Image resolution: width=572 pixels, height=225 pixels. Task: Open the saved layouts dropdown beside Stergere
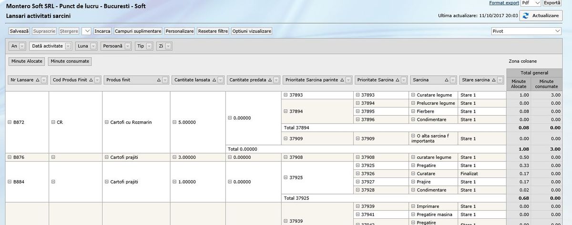click(x=86, y=31)
